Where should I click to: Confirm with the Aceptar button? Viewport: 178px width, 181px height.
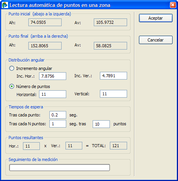tap(156, 18)
